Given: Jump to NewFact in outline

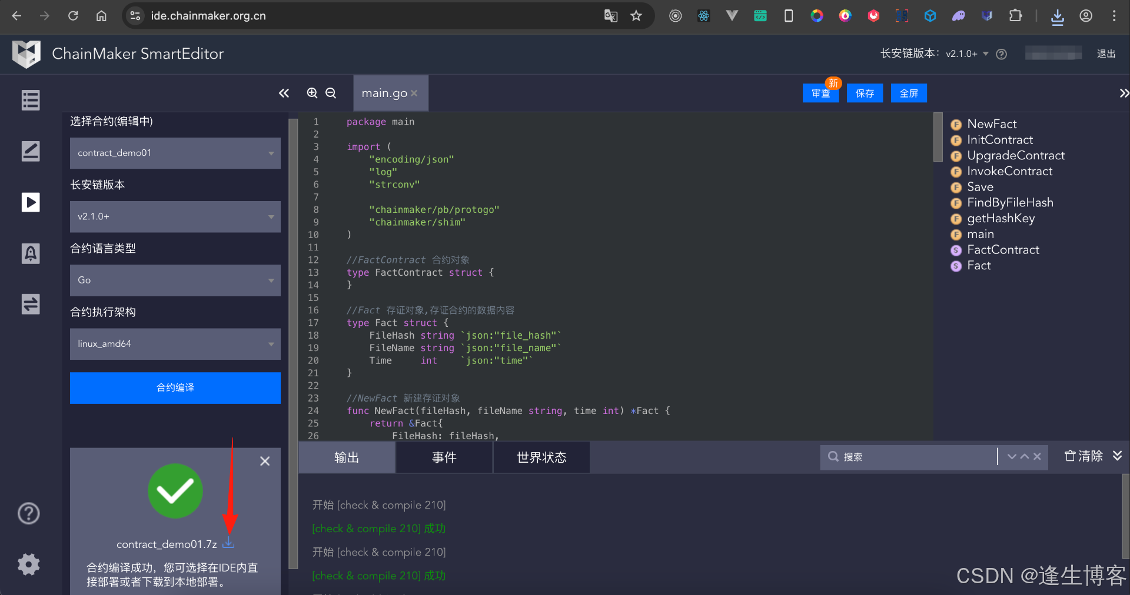Looking at the screenshot, I should coord(992,124).
